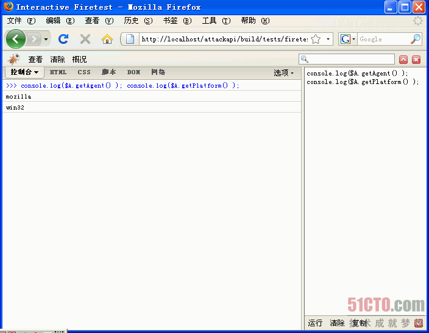The image size is (429, 333).
Task: Open the 帮助 (H) menu
Action: (x=255, y=21)
